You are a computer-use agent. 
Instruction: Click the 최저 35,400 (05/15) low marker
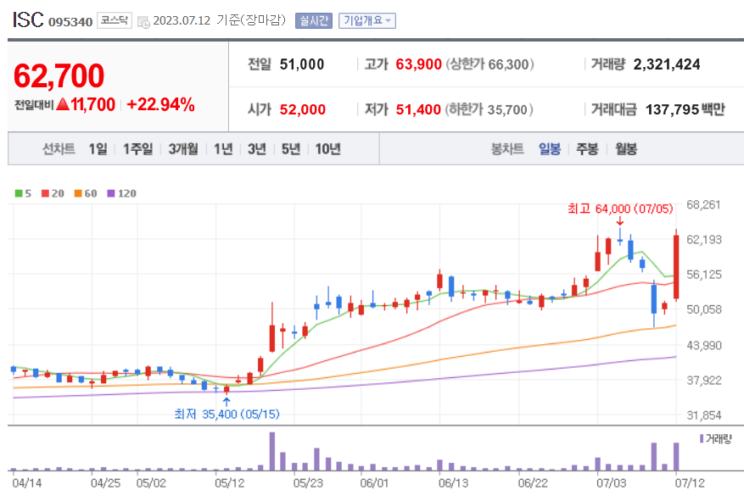(x=227, y=415)
